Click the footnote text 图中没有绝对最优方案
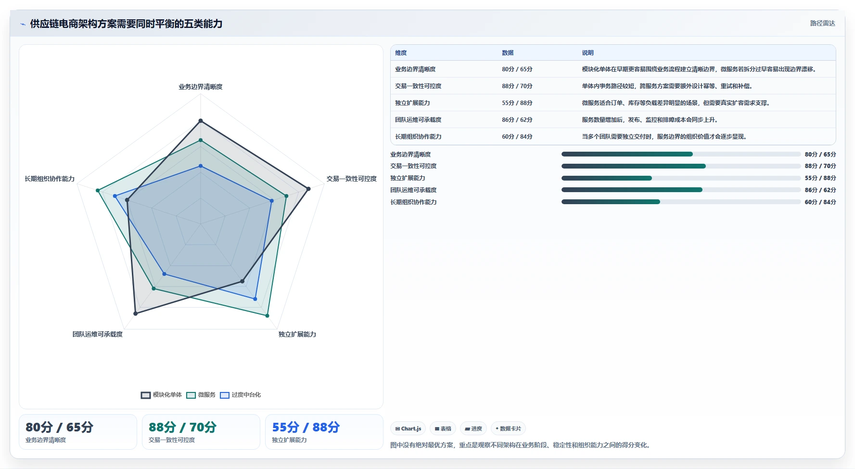This screenshot has height=469, width=855. [x=521, y=445]
